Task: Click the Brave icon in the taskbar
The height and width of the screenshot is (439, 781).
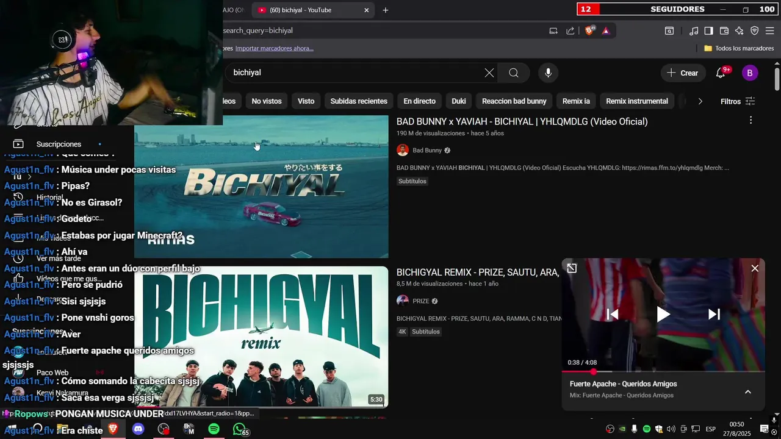Action: pos(113,429)
